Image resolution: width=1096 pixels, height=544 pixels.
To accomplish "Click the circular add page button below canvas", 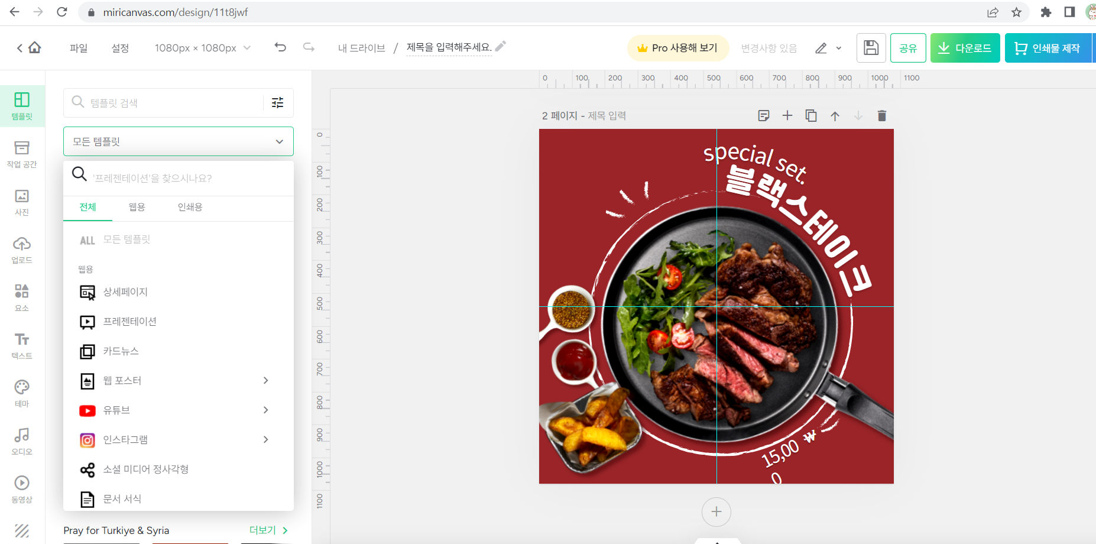I will pos(716,511).
